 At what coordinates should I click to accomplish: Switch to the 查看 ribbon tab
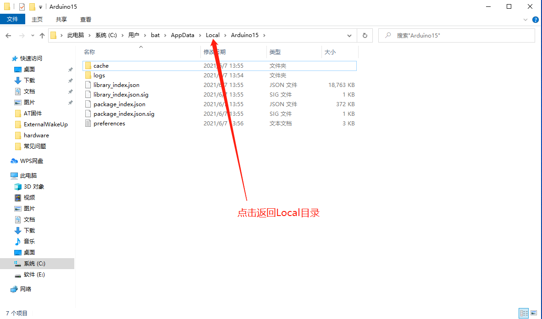(85, 19)
